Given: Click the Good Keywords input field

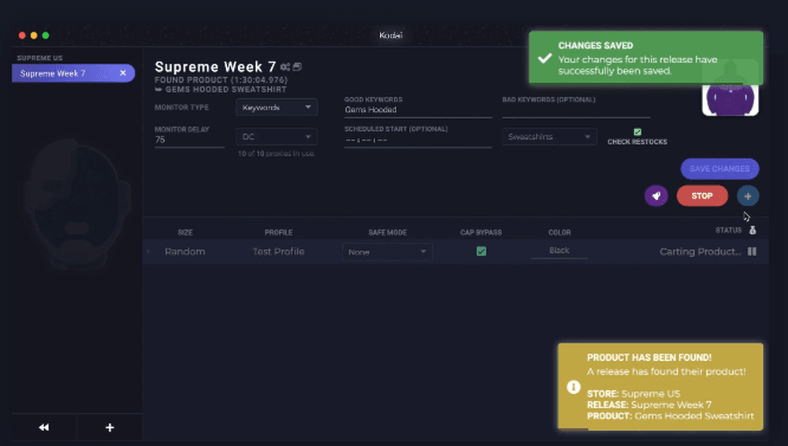Looking at the screenshot, I should (x=418, y=110).
